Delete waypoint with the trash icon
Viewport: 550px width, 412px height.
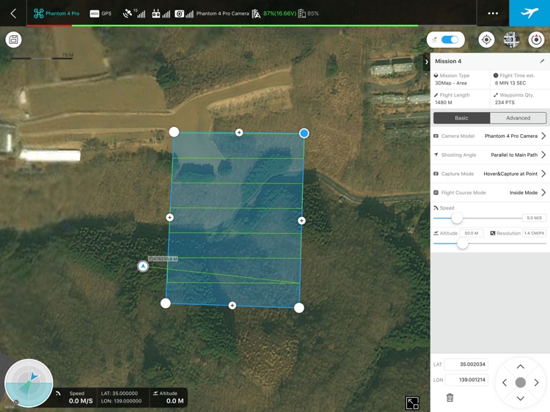(x=450, y=397)
